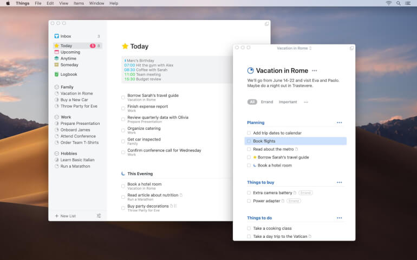Open Prepare Presentation project in sidebar
417x260 pixels.
tap(80, 123)
